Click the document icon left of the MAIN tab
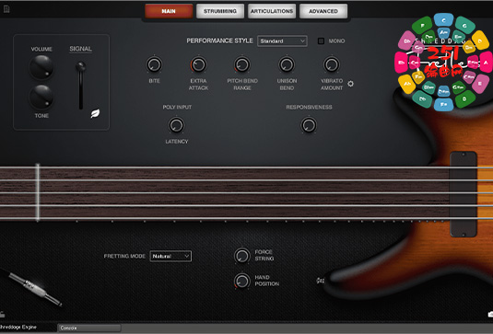 tap(6, 9)
